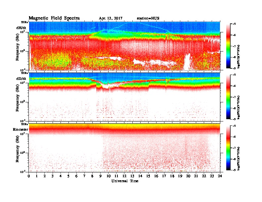Select the date text "Apr. 13, 2017"
This screenshot has width=262, height=202.
click(x=110, y=18)
